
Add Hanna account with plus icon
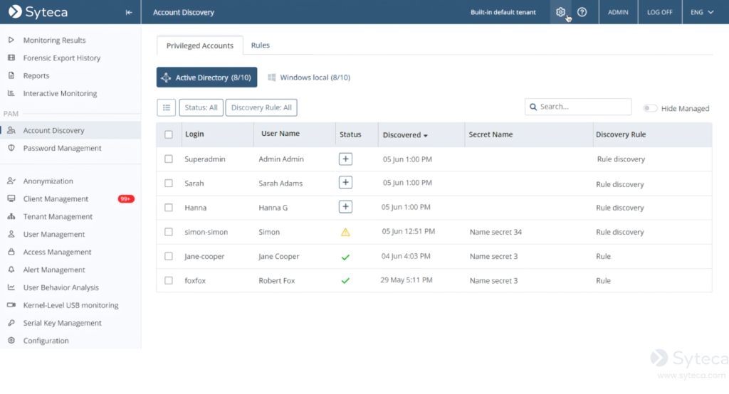[x=345, y=207]
